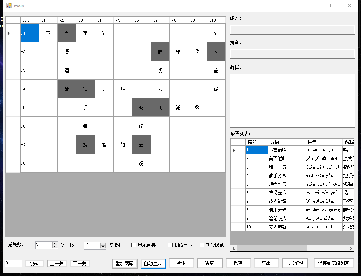Click the idiom list left scroll arrow
Image resolution: width=361 pixels, height=276 pixels.
click(233, 248)
